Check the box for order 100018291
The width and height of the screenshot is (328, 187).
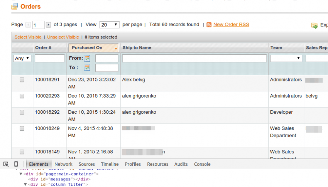click(x=22, y=80)
